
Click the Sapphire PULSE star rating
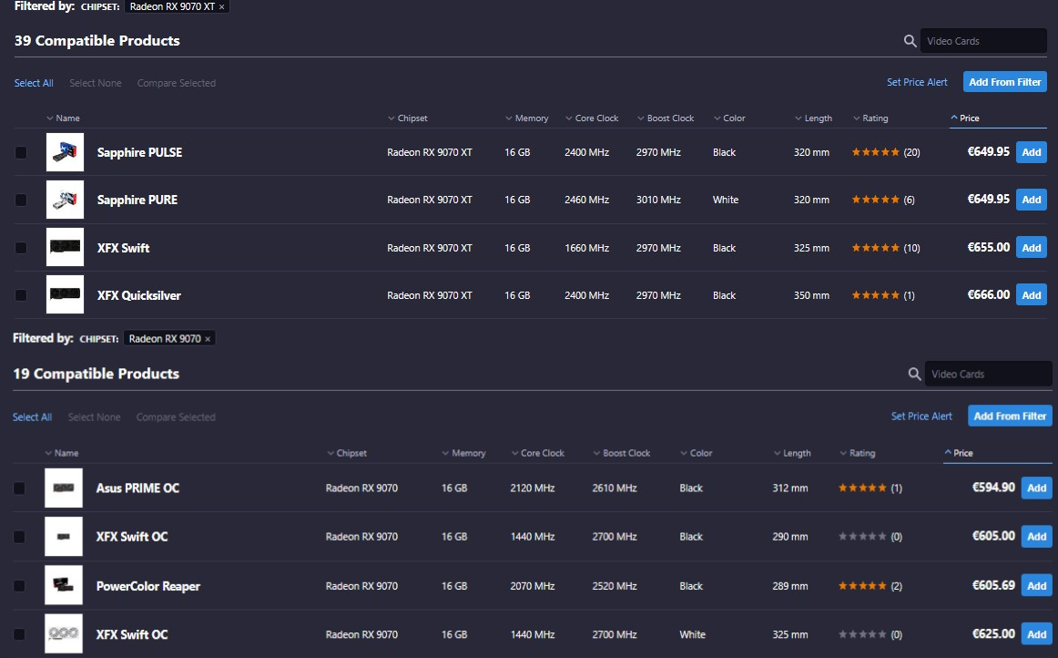(x=875, y=153)
